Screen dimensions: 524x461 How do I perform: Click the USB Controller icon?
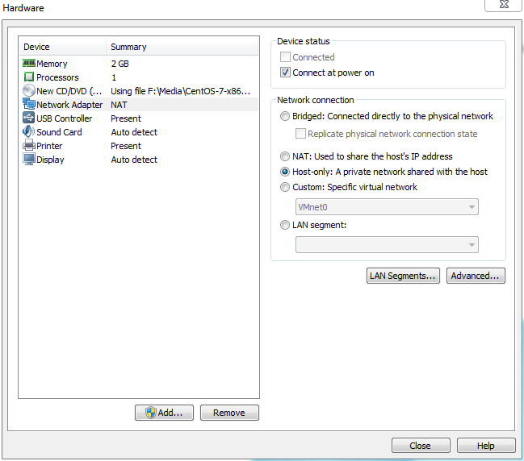point(29,118)
